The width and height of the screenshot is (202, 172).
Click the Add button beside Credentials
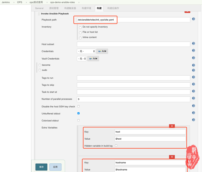click(x=102, y=51)
